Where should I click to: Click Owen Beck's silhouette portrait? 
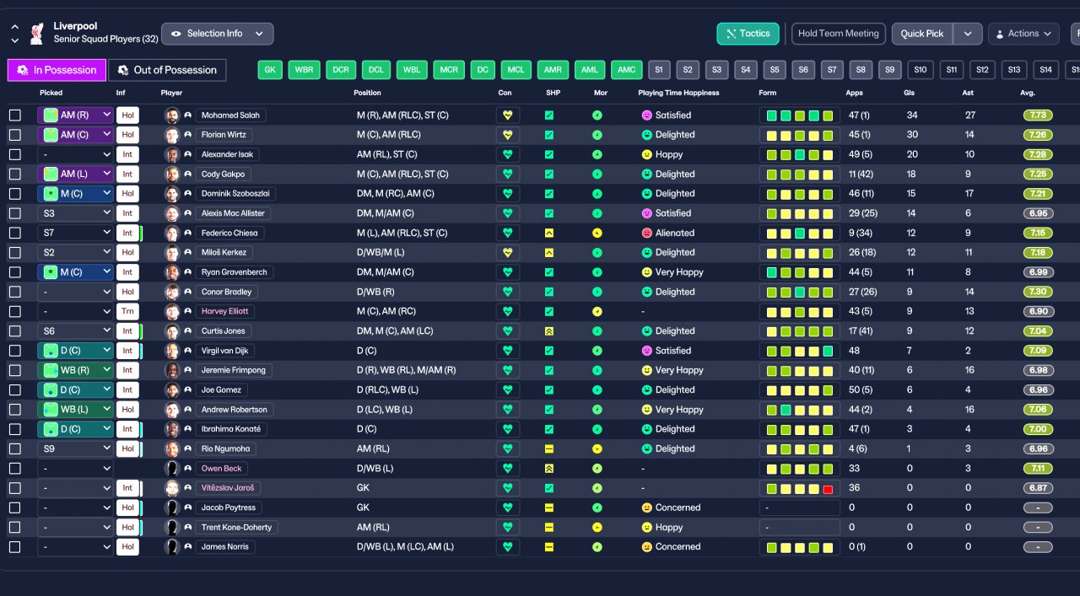point(172,468)
